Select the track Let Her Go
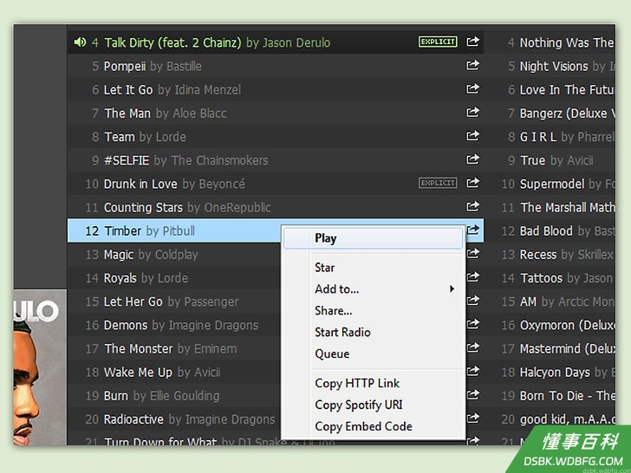The width and height of the screenshot is (631, 473). 133,301
